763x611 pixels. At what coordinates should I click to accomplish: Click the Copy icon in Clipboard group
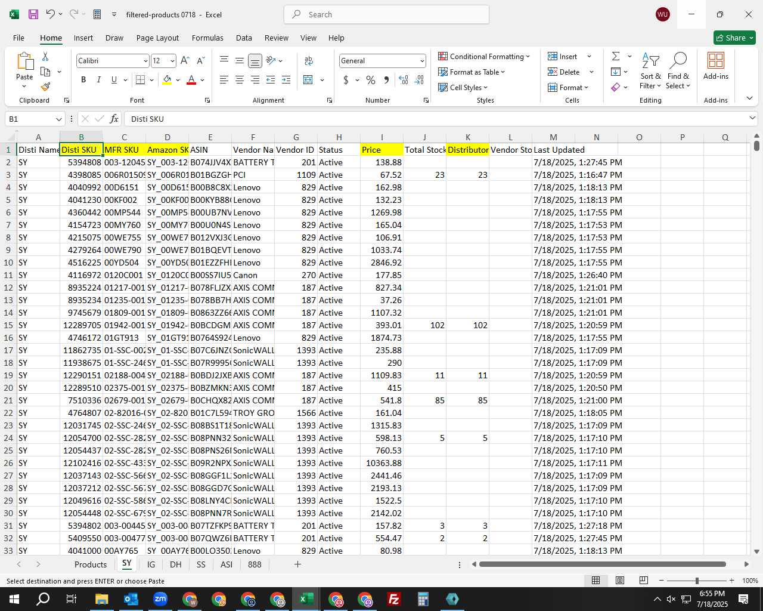click(45, 72)
